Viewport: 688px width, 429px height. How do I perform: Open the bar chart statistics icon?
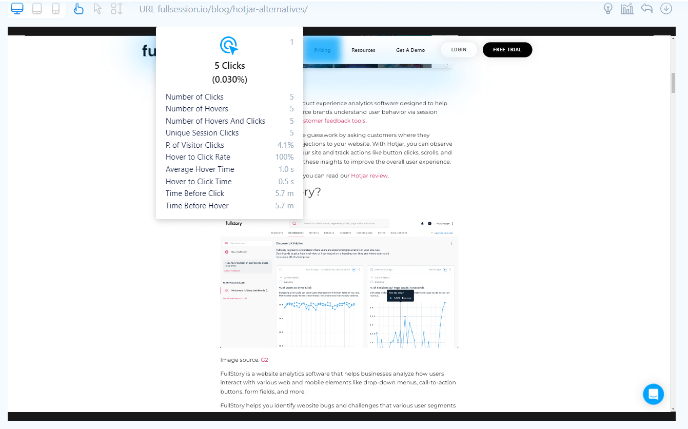coord(627,9)
